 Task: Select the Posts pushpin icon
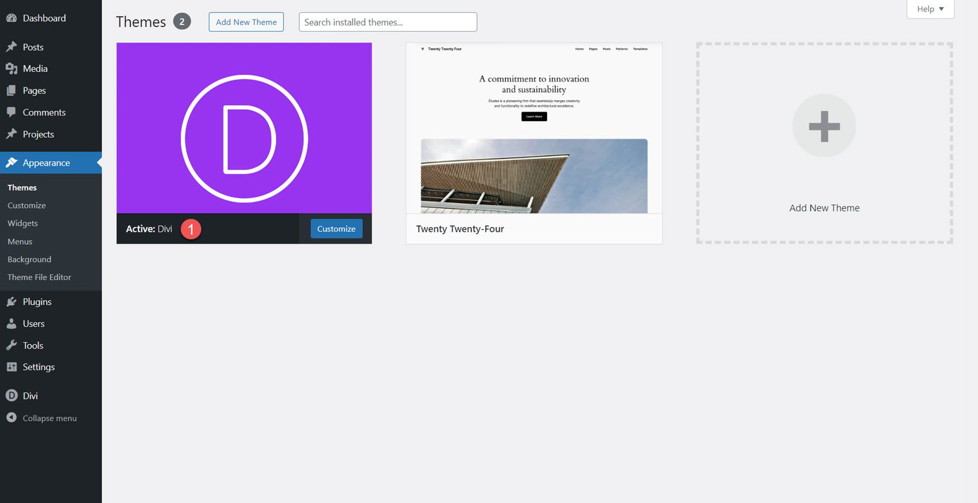12,47
